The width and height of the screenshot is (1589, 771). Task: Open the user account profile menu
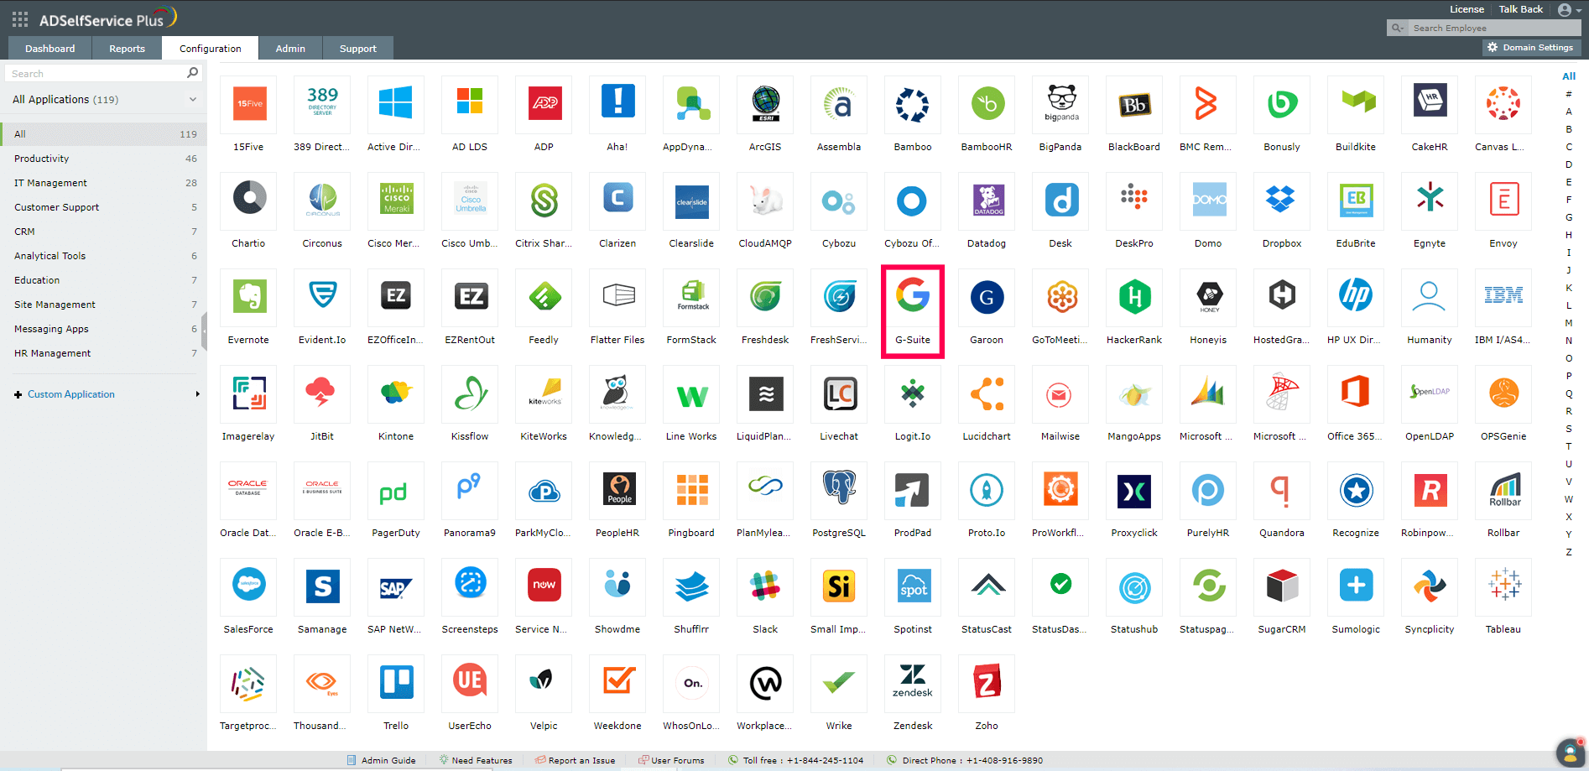(x=1569, y=10)
